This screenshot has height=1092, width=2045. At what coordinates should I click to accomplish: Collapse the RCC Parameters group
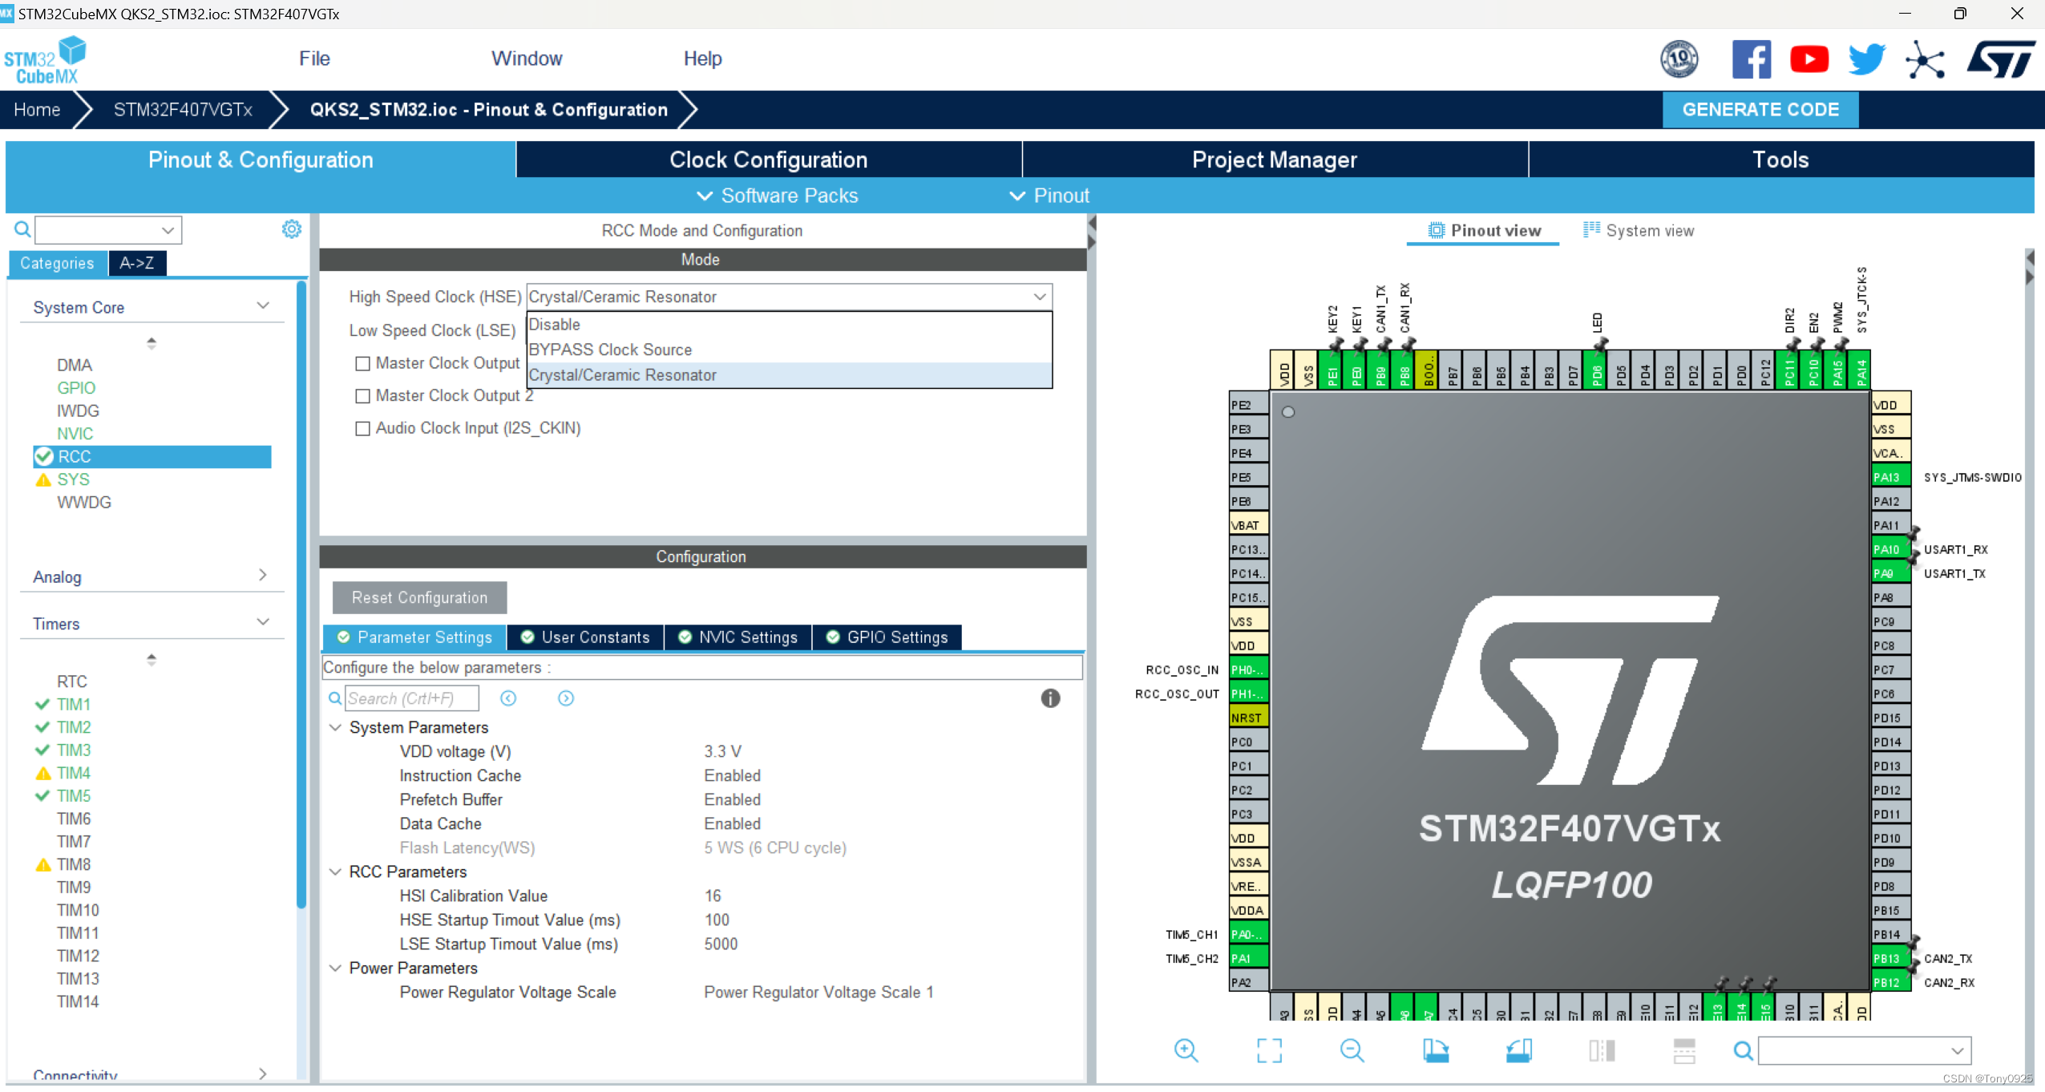click(335, 872)
